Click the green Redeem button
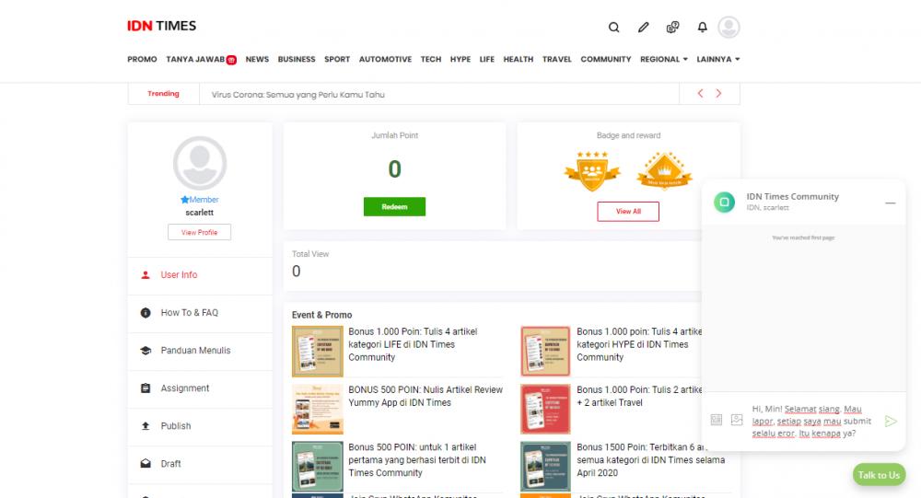The width and height of the screenshot is (921, 498). pyautogui.click(x=395, y=207)
